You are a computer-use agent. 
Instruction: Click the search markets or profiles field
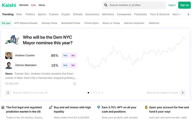(134, 5)
